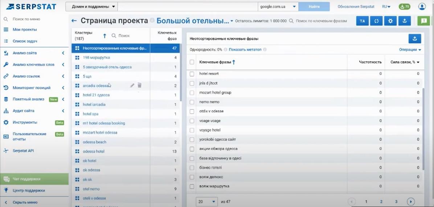Click the info icon next to Однородность
The width and height of the screenshot is (434, 207).
pyautogui.click(x=225, y=50)
